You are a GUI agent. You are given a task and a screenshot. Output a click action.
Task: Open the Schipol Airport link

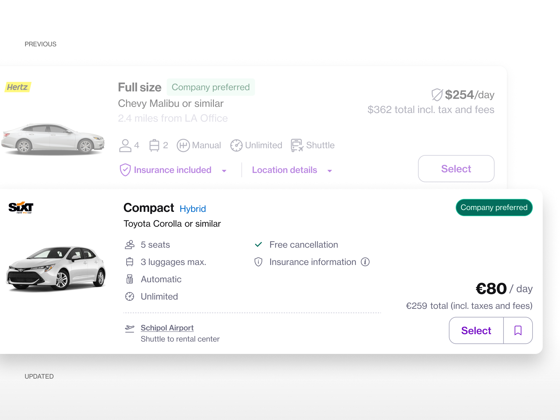pyautogui.click(x=167, y=328)
